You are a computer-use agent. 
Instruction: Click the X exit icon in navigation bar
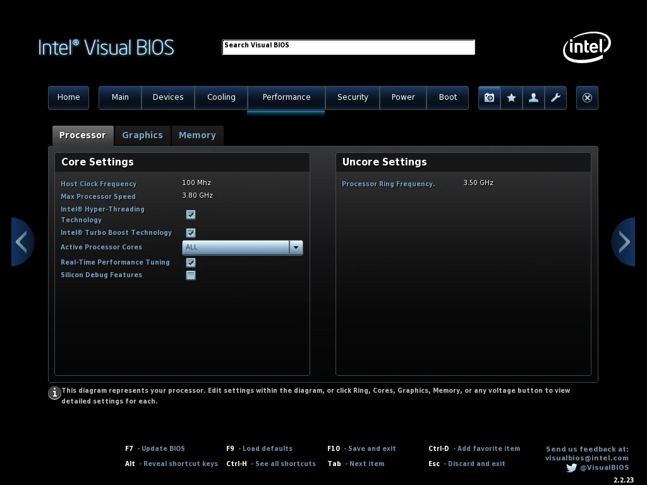tap(587, 98)
